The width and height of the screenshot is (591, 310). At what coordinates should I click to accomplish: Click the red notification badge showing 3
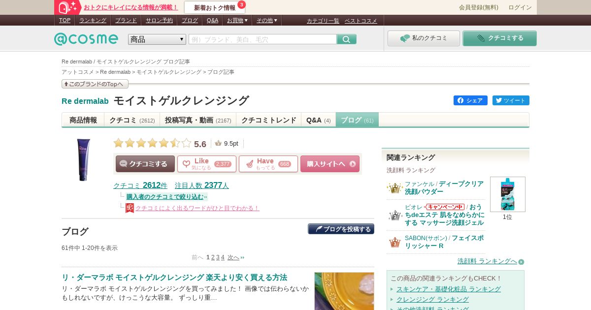point(241,4)
